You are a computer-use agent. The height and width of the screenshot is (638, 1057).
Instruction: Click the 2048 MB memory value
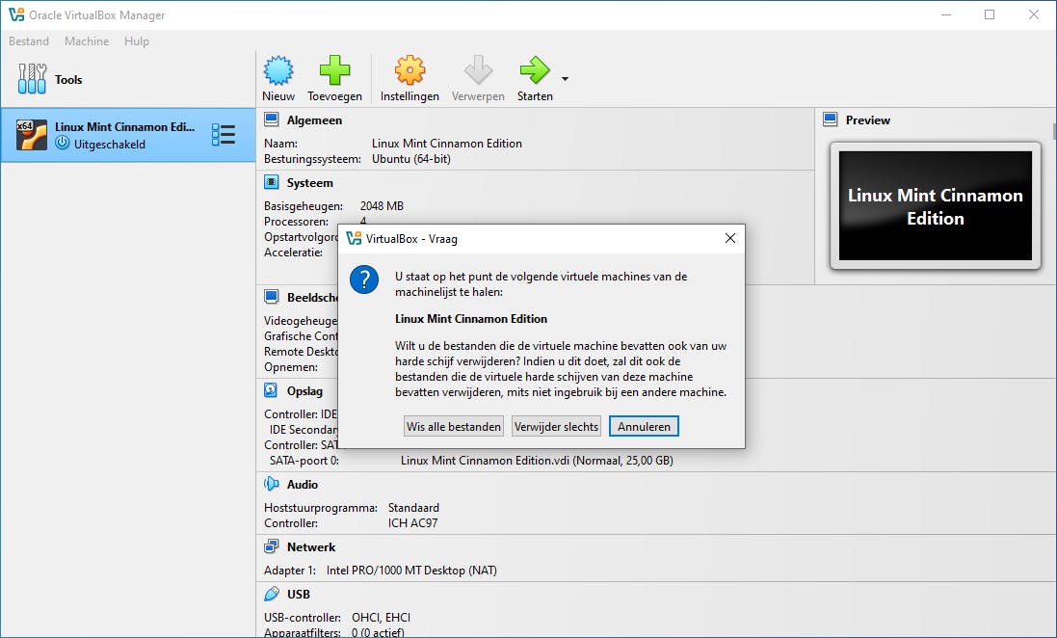(382, 205)
